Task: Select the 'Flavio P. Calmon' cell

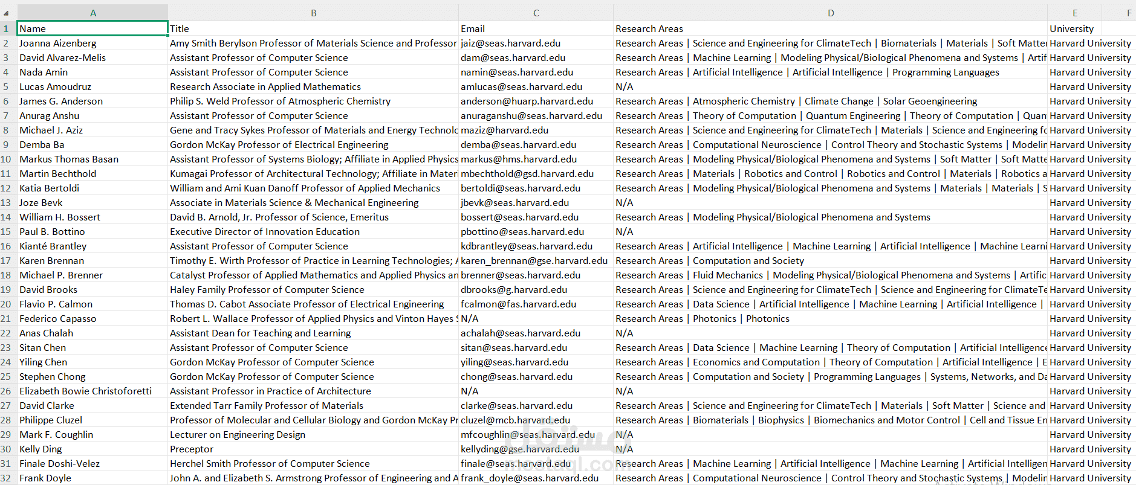Action: click(x=93, y=304)
